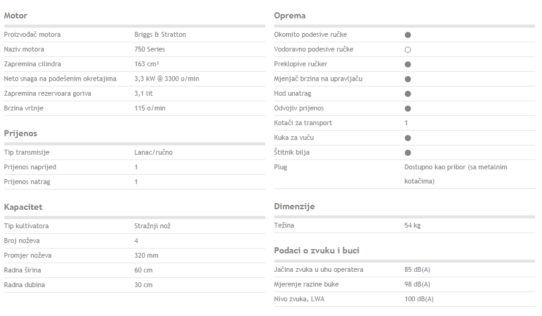Select the Motor section heading
Viewport: 542px width, 316px height.
15,15
